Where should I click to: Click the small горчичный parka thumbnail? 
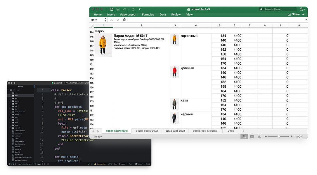point(174,40)
